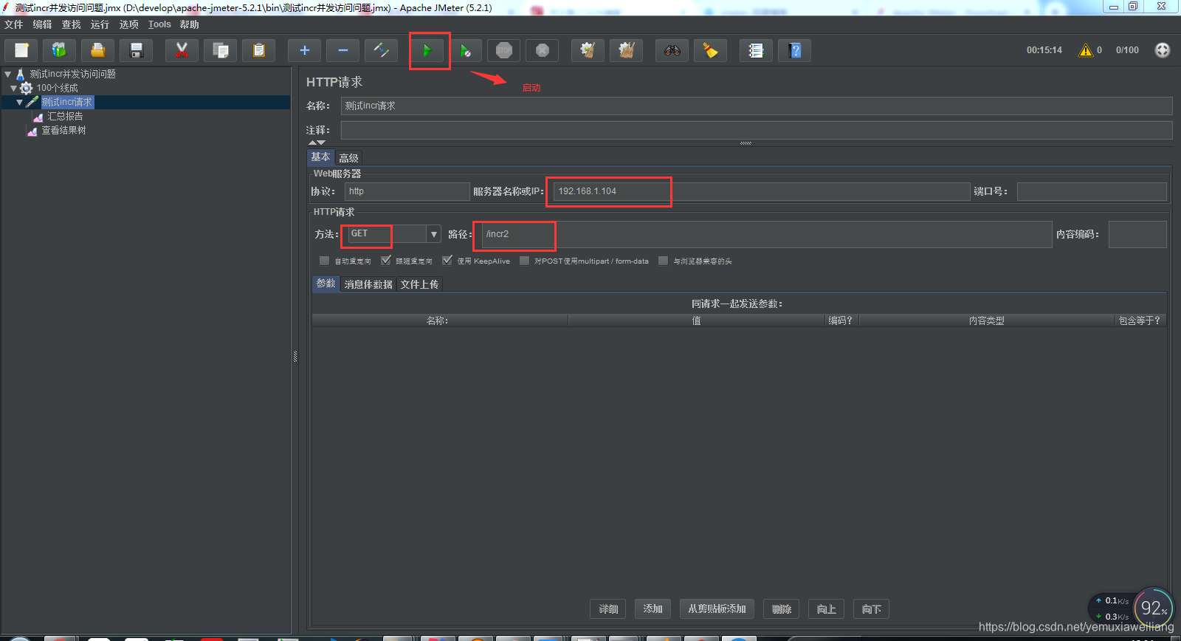Reset search with yellow brush icon
Screen dimensions: 1181x641
point(710,50)
